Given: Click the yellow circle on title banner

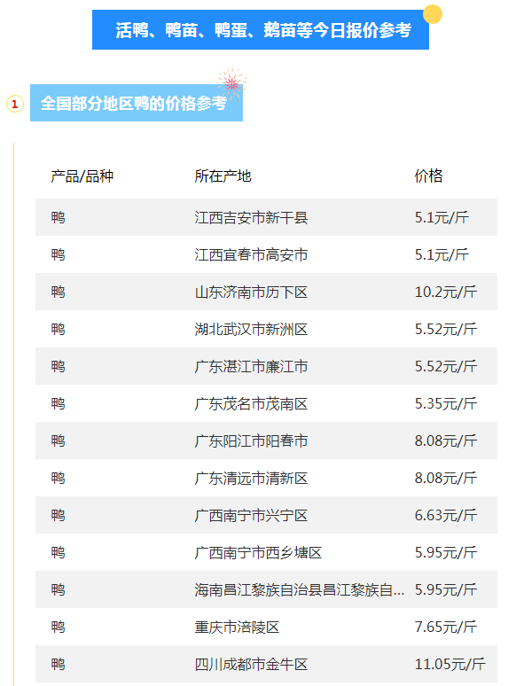Looking at the screenshot, I should tap(433, 14).
